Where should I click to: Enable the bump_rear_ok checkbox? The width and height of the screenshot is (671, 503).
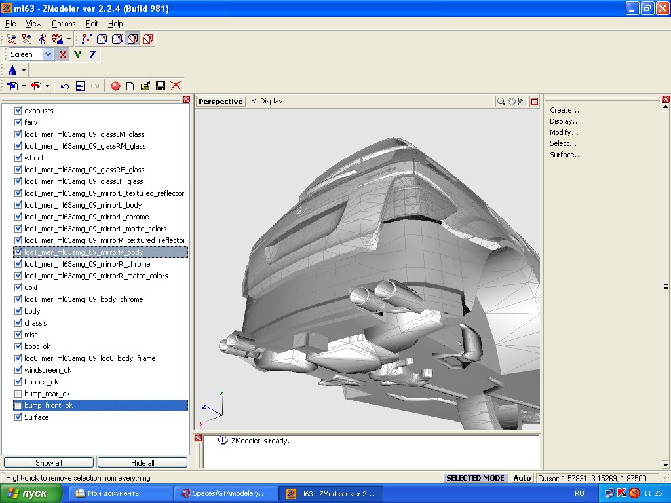tap(18, 394)
